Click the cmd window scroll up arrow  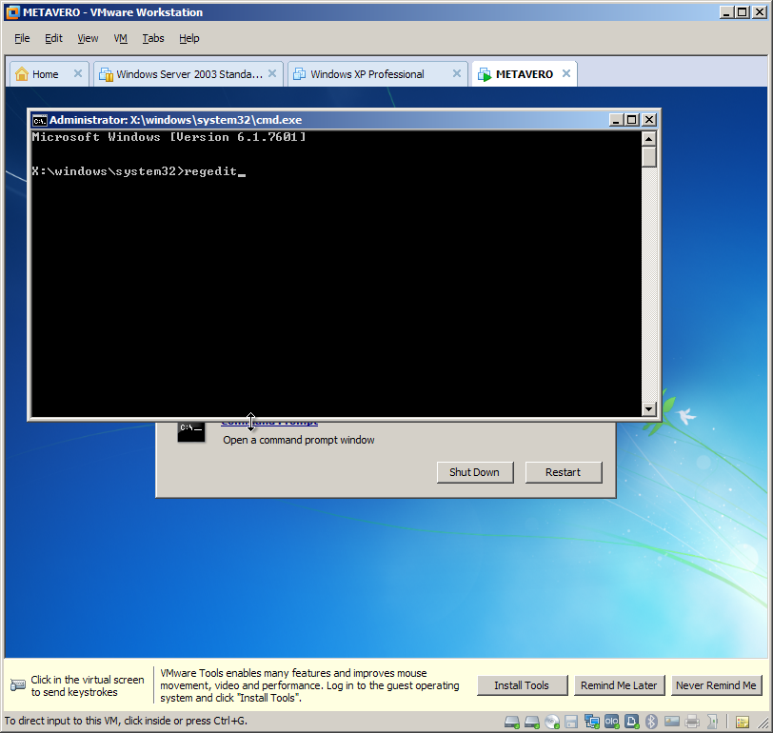[x=649, y=139]
